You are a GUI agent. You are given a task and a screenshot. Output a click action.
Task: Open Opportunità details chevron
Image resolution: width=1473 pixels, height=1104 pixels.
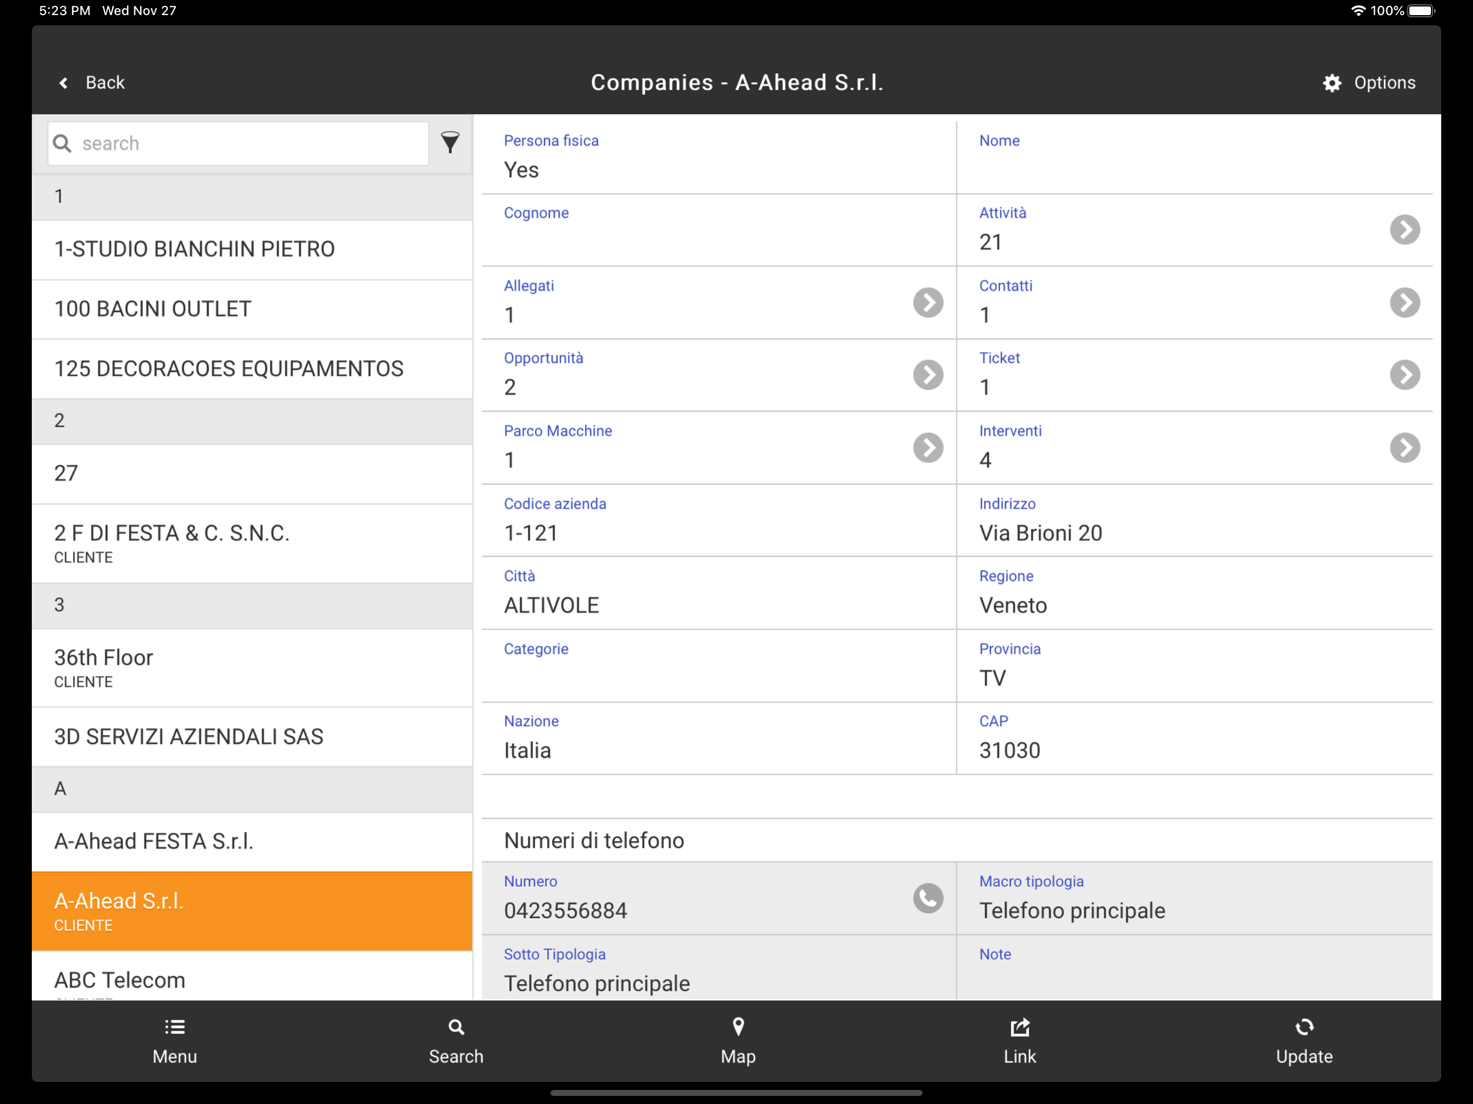tap(927, 375)
